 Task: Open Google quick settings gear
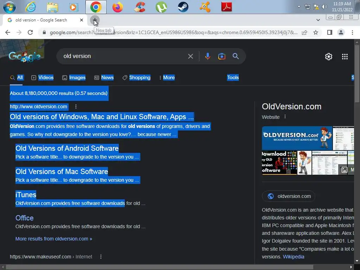pyautogui.click(x=329, y=57)
